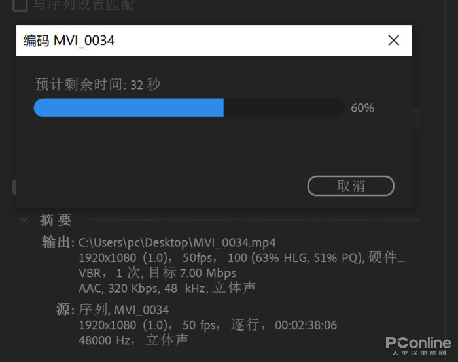Click the 摘要 section heading
This screenshot has width=458, height=362.
pyautogui.click(x=56, y=220)
